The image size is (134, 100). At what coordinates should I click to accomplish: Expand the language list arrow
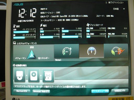tap(124, 9)
